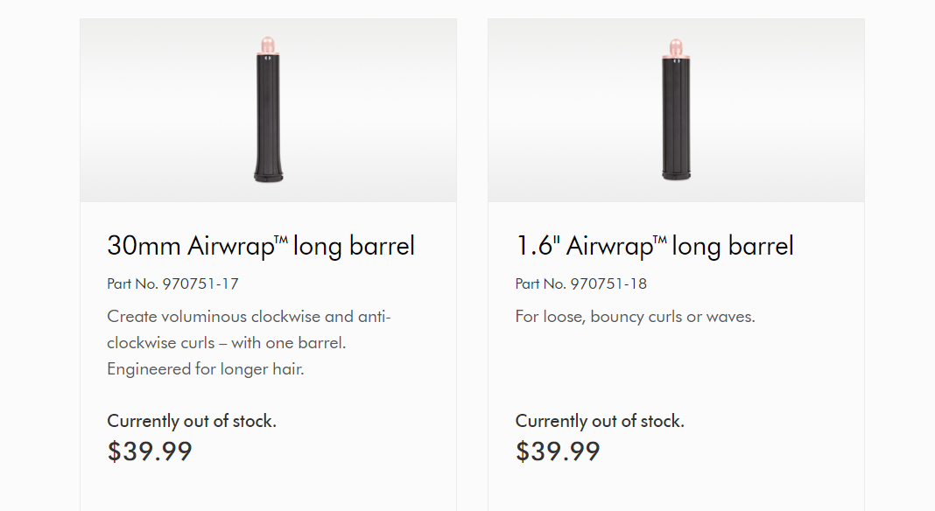Click the $39.99 price of 1.6" barrel
This screenshot has height=511, width=935.
tap(558, 451)
